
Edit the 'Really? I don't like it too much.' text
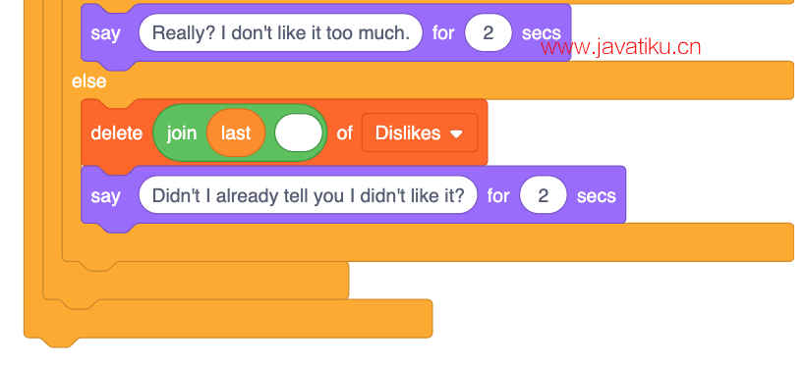click(281, 32)
